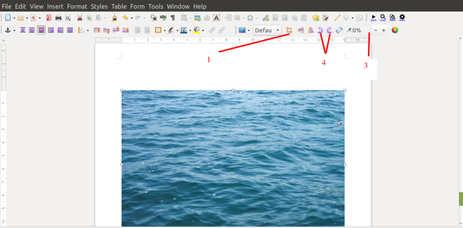The image size is (463, 228).
Task: Insert a comment
Action: [315, 18]
